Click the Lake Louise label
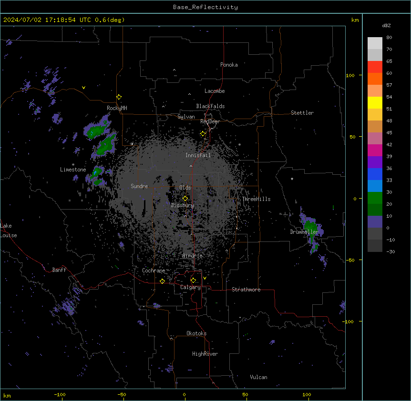This screenshot has width=411, height=401. click(x=9, y=231)
